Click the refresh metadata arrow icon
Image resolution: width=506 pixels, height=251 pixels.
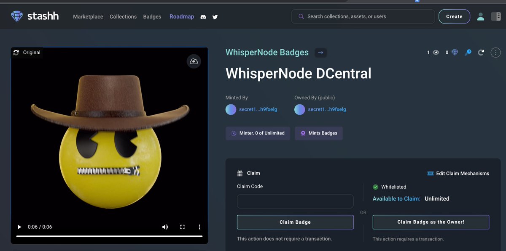481,53
